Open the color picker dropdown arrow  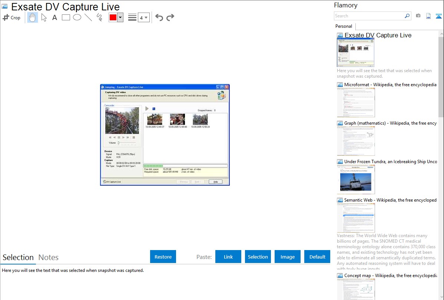tap(120, 17)
